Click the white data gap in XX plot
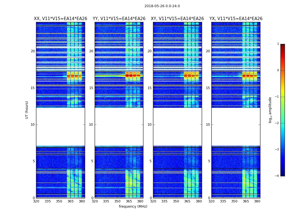 60,127
